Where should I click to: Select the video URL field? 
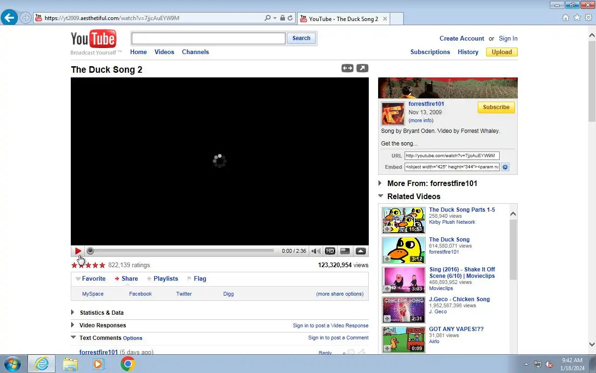[x=452, y=156]
